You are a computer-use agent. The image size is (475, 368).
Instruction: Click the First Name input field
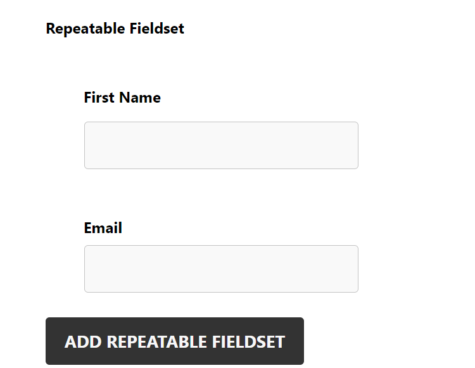pos(221,145)
